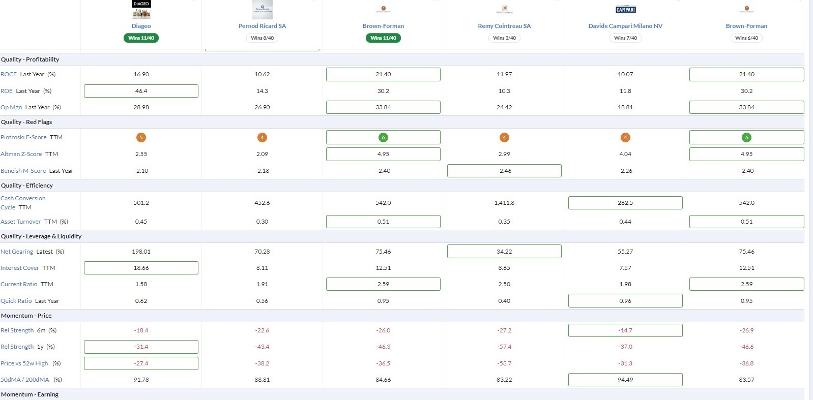This screenshot has height=400, width=813.
Task: Click the Wins 6/40 badge
Action: [746, 38]
